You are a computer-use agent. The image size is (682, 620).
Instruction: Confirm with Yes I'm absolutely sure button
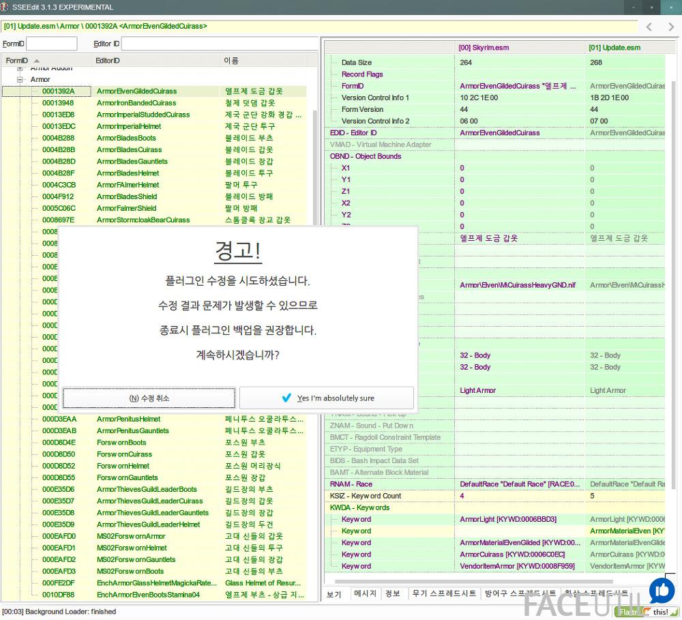pyautogui.click(x=327, y=398)
